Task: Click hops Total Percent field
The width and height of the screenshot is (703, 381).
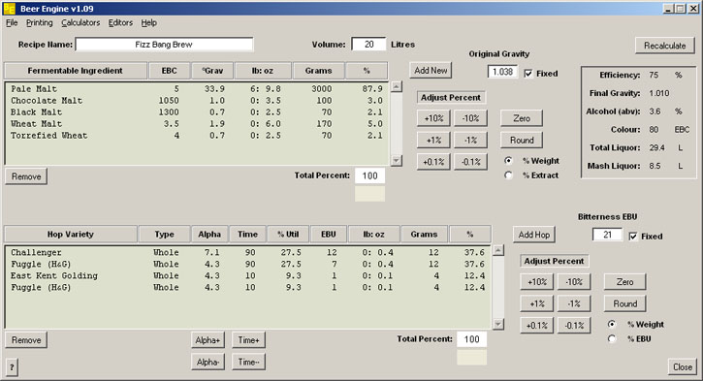Action: pyautogui.click(x=471, y=339)
